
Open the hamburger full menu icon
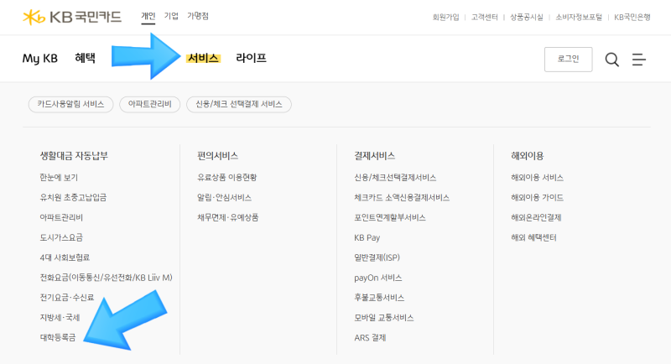click(x=639, y=60)
